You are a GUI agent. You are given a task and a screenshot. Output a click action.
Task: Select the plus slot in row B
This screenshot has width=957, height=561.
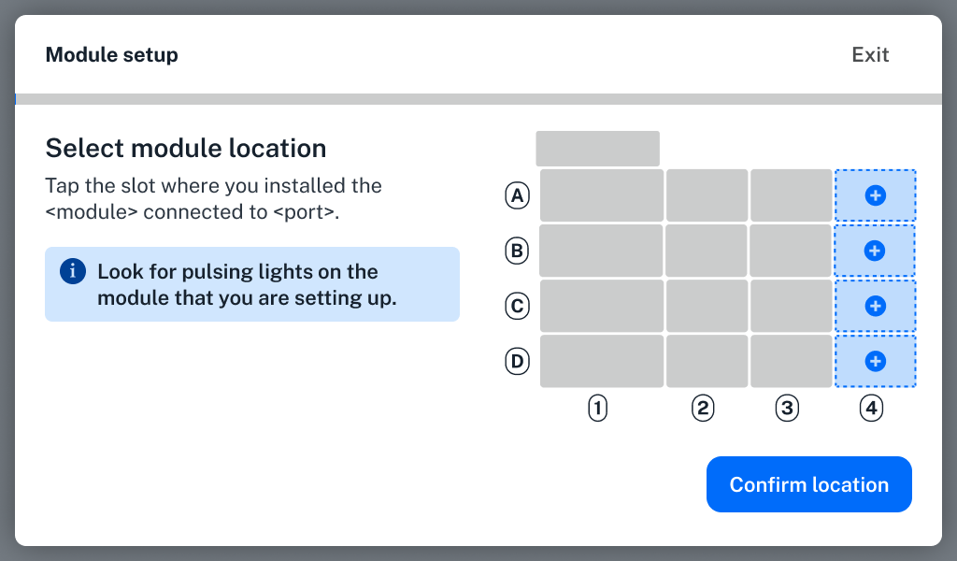click(x=875, y=251)
